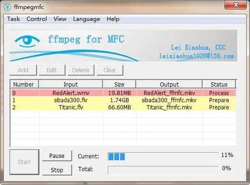Click the leixiaohua1020@126.com email text
The height and width of the screenshot is (185, 250).
[x=196, y=56]
